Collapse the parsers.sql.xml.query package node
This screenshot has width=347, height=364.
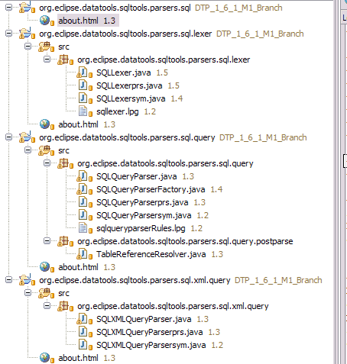point(47,305)
